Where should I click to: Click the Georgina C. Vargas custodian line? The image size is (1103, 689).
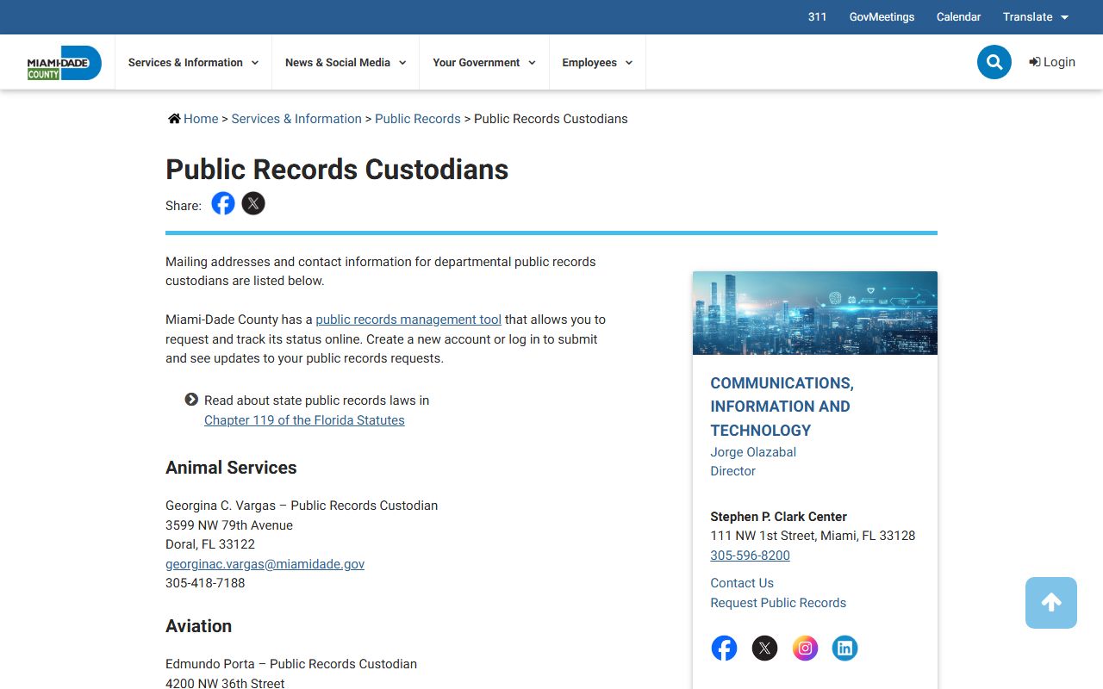point(302,506)
